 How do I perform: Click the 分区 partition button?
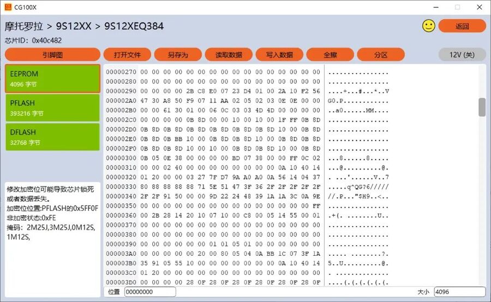pyautogui.click(x=381, y=55)
